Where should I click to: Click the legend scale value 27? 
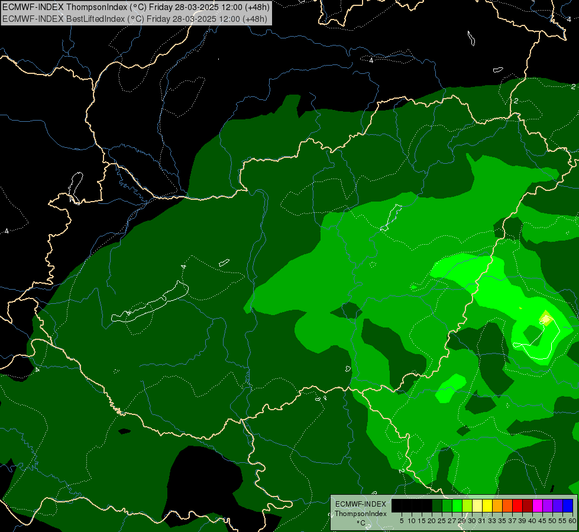[452, 521]
